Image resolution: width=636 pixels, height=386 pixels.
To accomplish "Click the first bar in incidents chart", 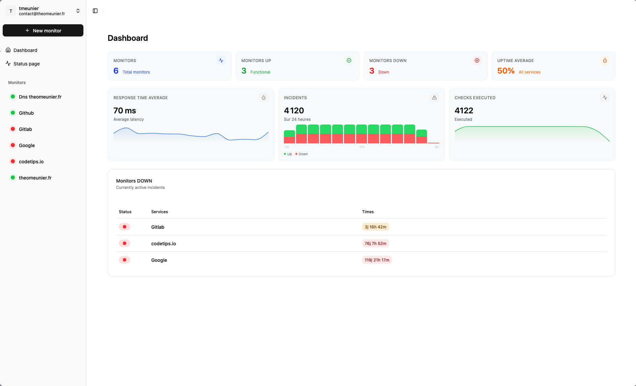I will [x=289, y=137].
